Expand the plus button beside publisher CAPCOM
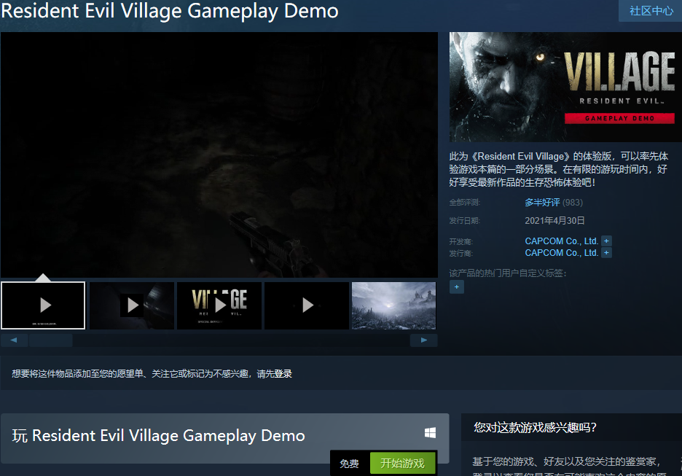This screenshot has width=682, height=476. click(x=606, y=253)
